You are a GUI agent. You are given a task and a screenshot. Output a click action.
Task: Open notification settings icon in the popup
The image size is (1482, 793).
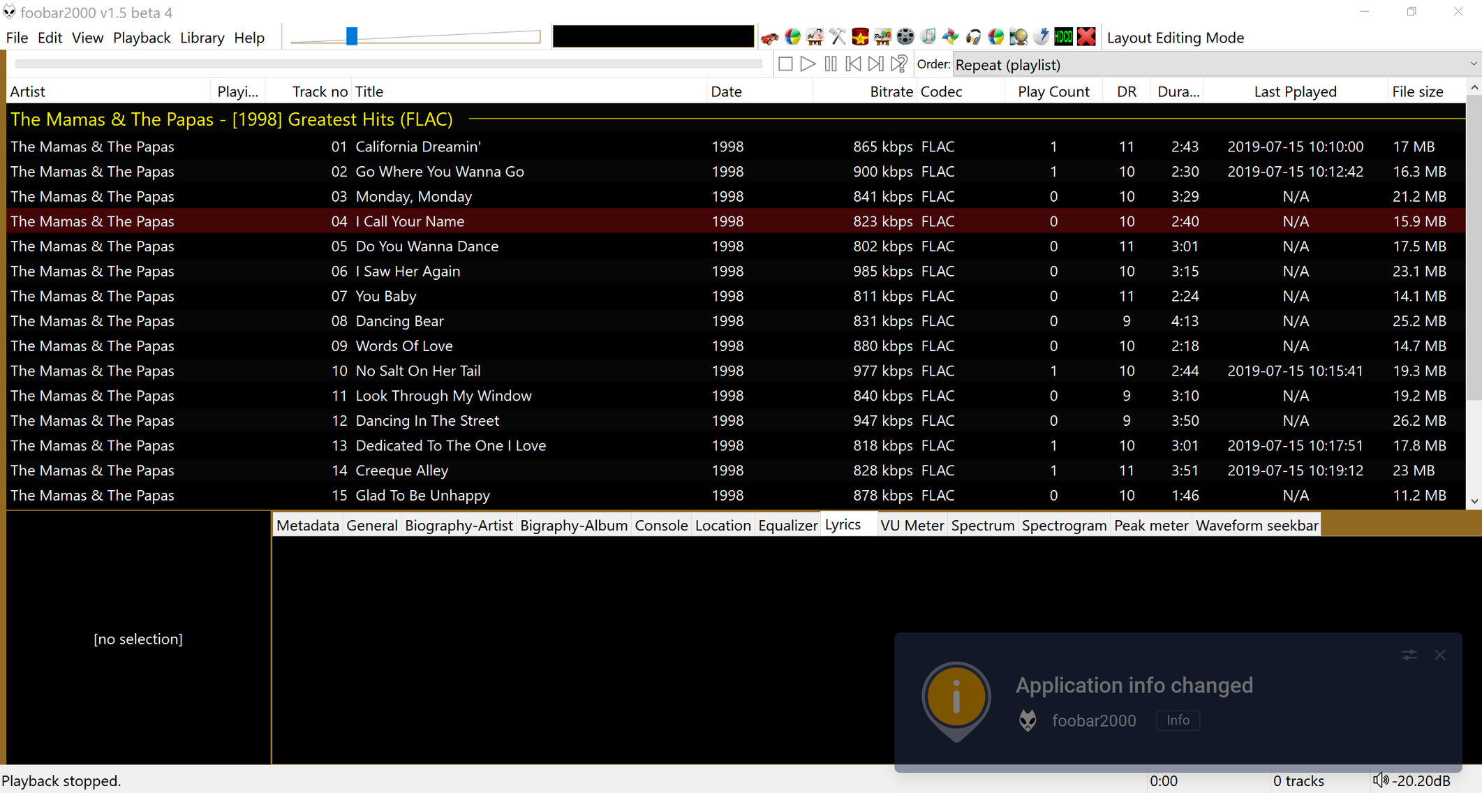[1409, 655]
